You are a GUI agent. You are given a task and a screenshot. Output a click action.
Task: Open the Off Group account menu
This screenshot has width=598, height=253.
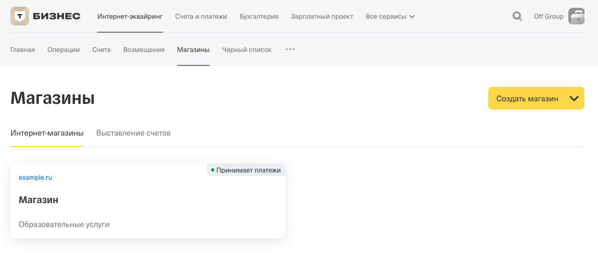[549, 17]
